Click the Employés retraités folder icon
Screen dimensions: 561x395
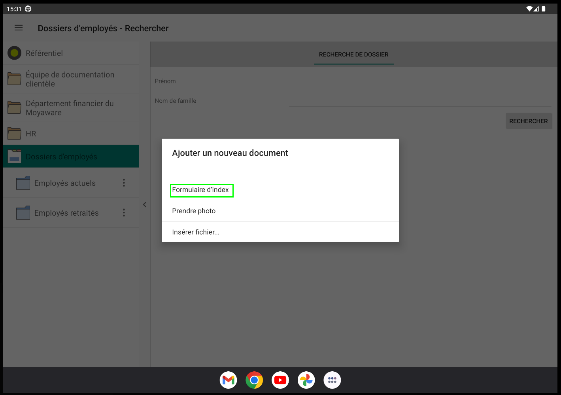[23, 213]
